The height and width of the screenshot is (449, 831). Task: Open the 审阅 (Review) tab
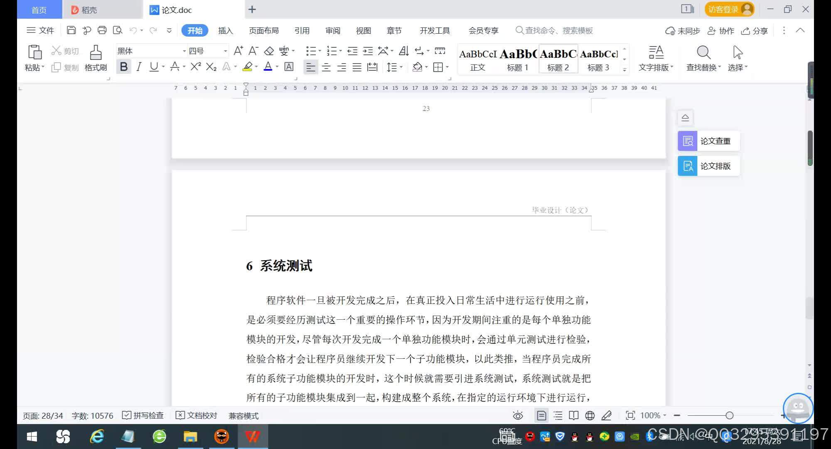(x=333, y=30)
